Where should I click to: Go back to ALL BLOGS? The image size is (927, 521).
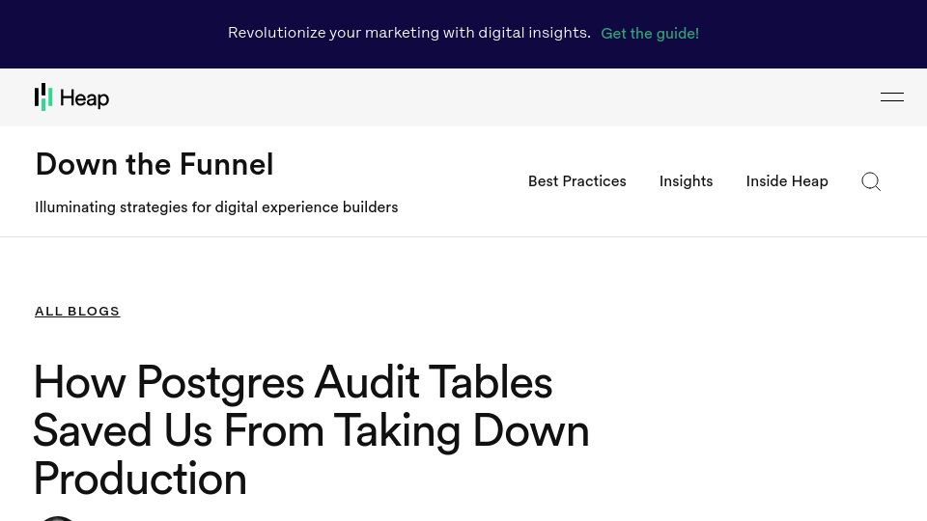pos(77,312)
